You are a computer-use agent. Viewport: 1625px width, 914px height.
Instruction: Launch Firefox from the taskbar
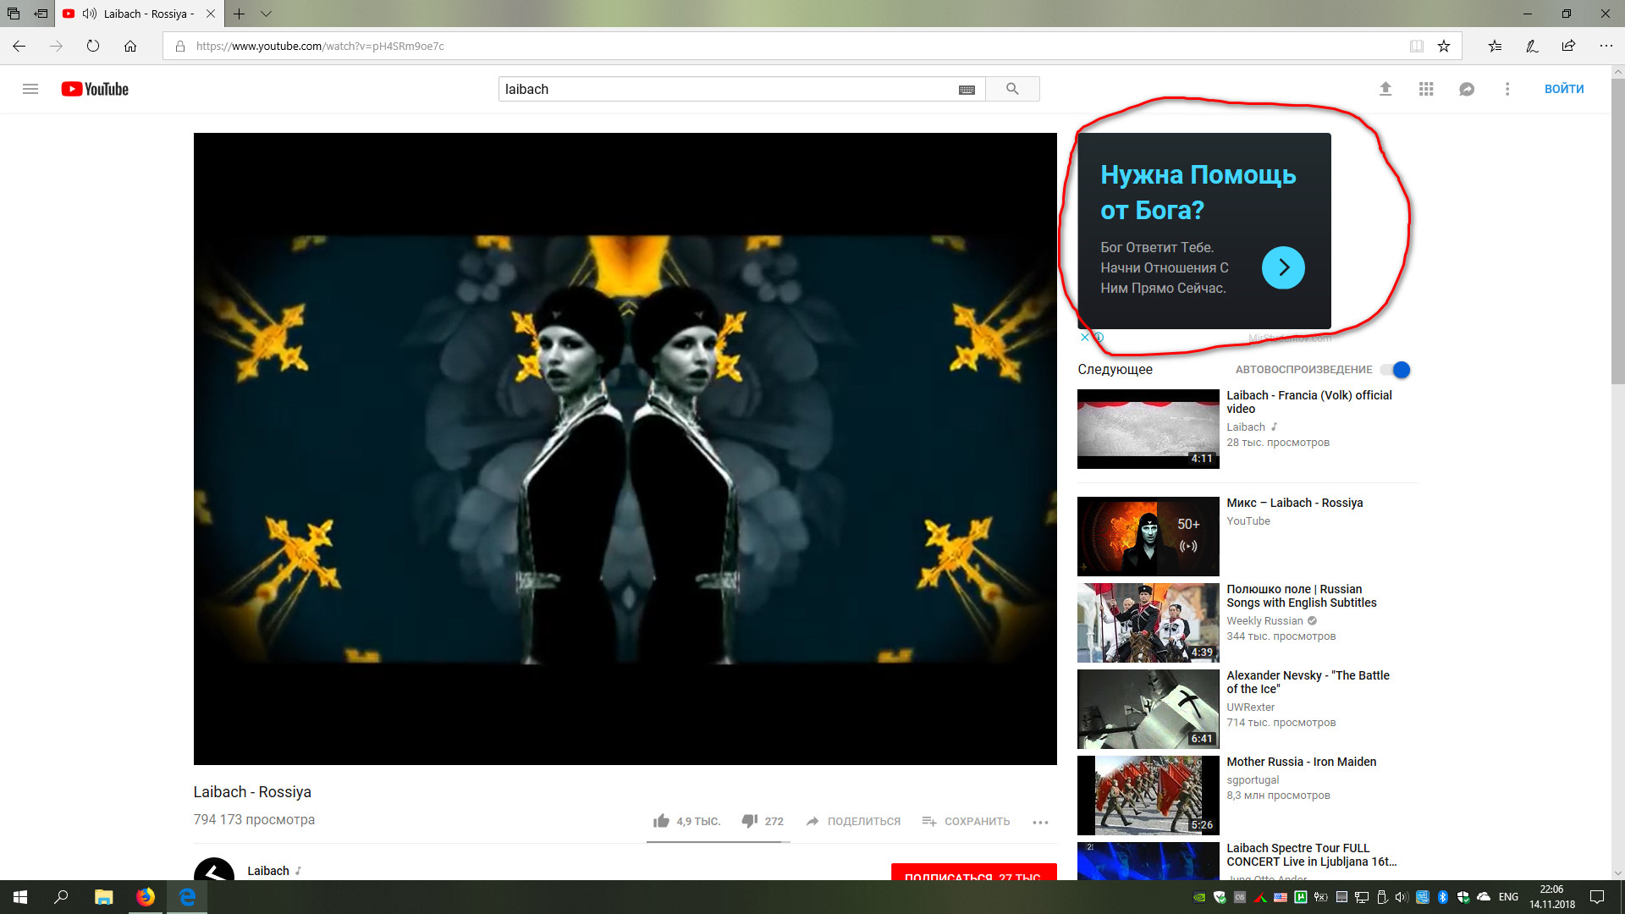tap(146, 897)
